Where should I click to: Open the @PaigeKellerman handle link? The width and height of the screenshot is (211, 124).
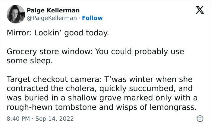coord(52,18)
